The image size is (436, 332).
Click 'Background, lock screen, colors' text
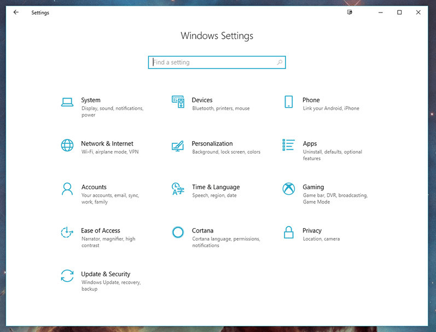point(226,152)
